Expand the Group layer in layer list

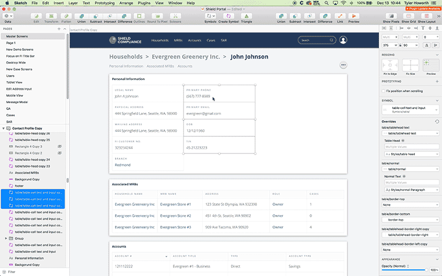click(x=6, y=238)
